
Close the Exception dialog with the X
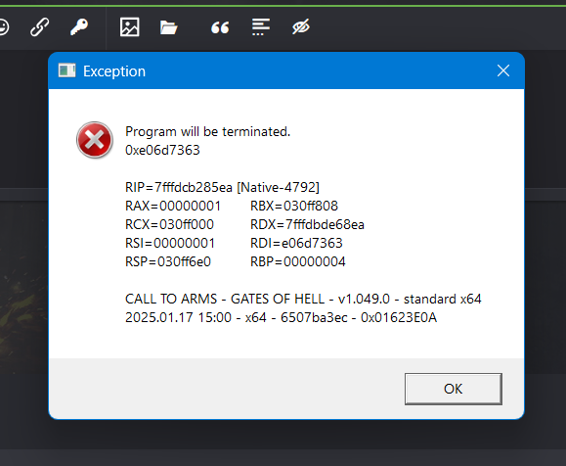point(503,70)
